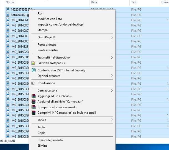Expand the Trasmetti nel dispositivo submenu arrow
Viewport: 169px width, 150px height.
click(112, 57)
